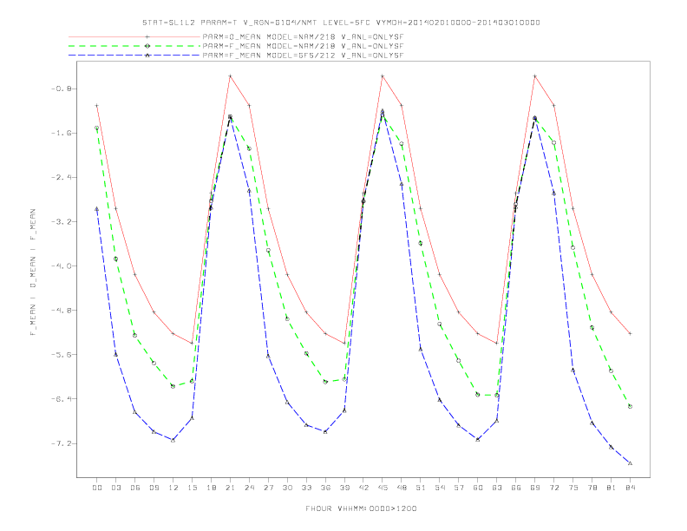The height and width of the screenshot is (531, 687).
Task: Click the forecast hour label 33 on the x-axis
Action: tap(306, 488)
